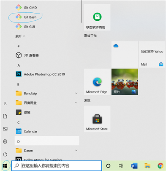Screen dimensions: 166x171
Task: Open the 照片 photos tile
Action: coord(125,82)
